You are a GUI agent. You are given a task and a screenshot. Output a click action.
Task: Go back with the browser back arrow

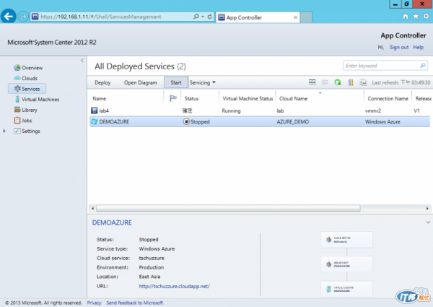[8, 17]
